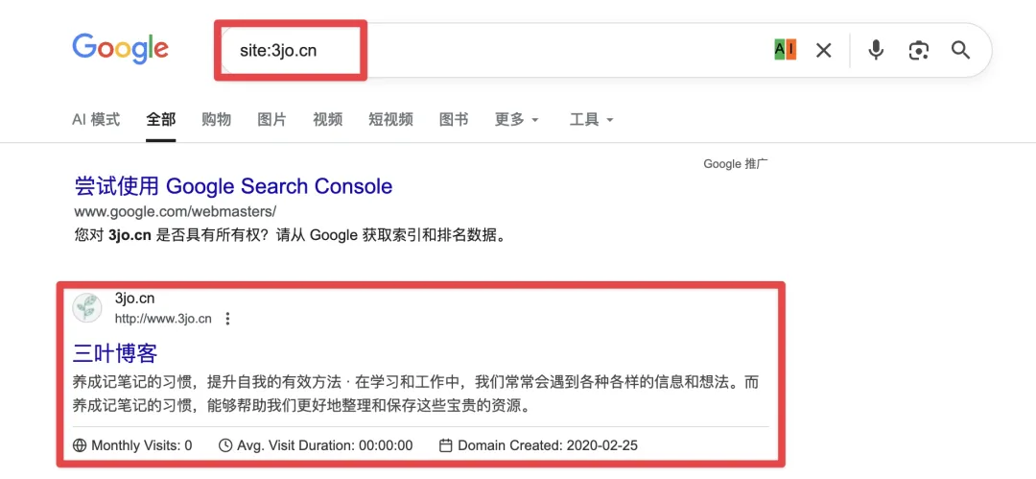This screenshot has width=1036, height=479.
Task: Open the 购物 tab
Action: click(x=216, y=120)
